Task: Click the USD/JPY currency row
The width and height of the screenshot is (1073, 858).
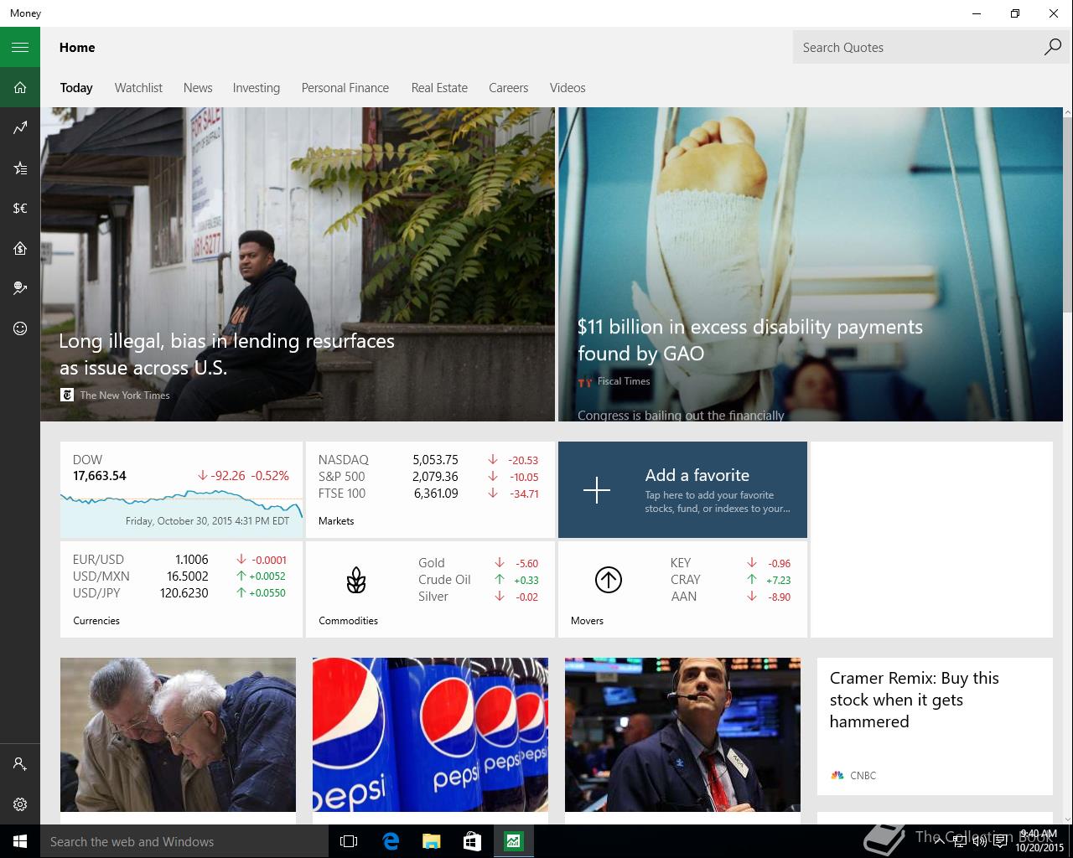Action: pyautogui.click(x=179, y=593)
